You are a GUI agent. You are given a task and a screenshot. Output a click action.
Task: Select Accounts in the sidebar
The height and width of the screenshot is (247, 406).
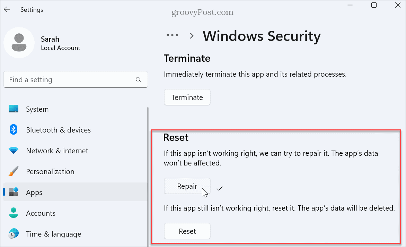[x=75, y=213]
